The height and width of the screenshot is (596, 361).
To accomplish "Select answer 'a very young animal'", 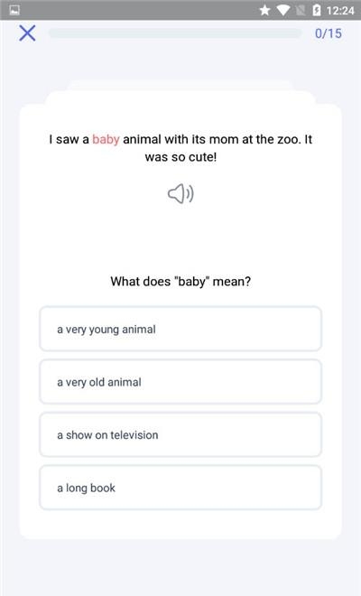I will [180, 329].
